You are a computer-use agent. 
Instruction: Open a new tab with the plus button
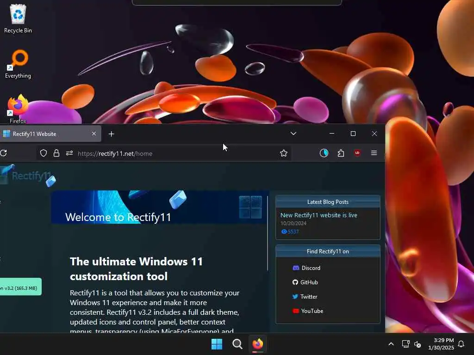point(111,134)
